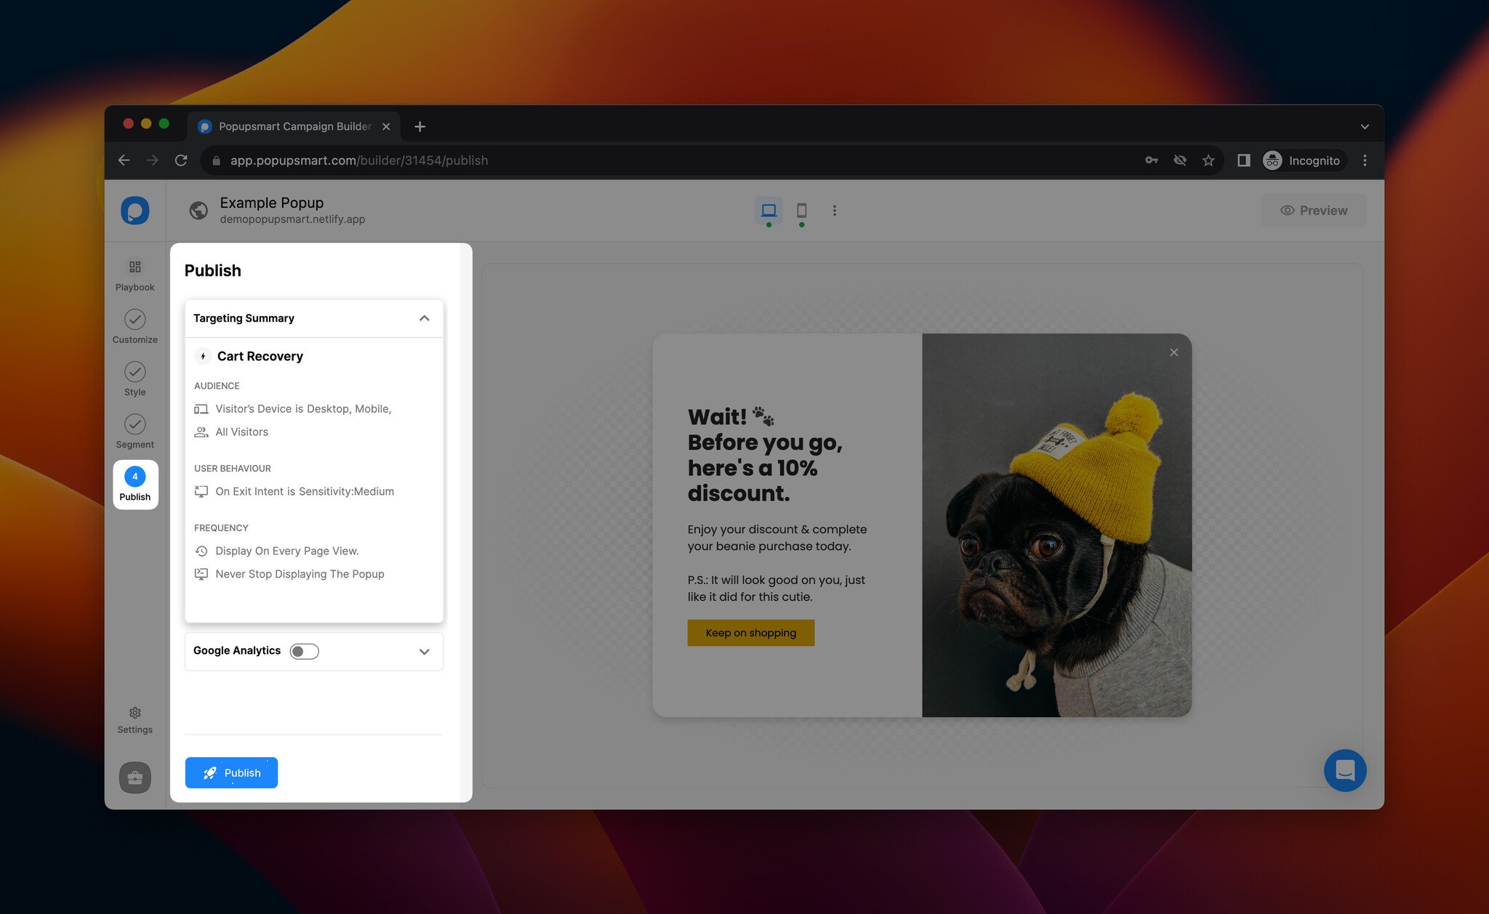Click the Preview button top right
This screenshot has width=1489, height=914.
pos(1314,209)
